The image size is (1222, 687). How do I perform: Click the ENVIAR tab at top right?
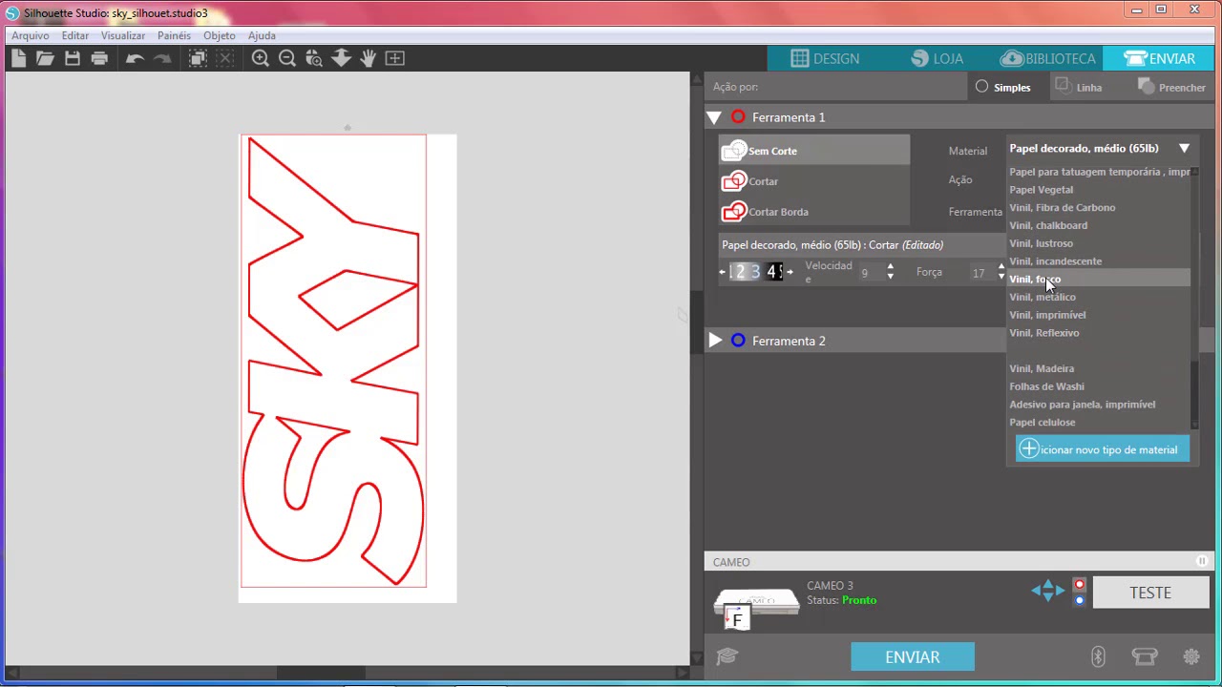click(x=1160, y=58)
